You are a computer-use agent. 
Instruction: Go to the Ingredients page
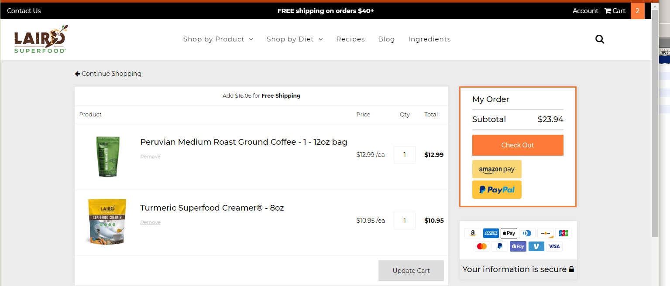[x=429, y=39]
